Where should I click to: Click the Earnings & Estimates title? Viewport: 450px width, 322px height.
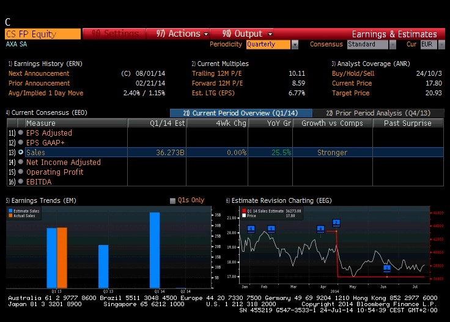[394, 34]
